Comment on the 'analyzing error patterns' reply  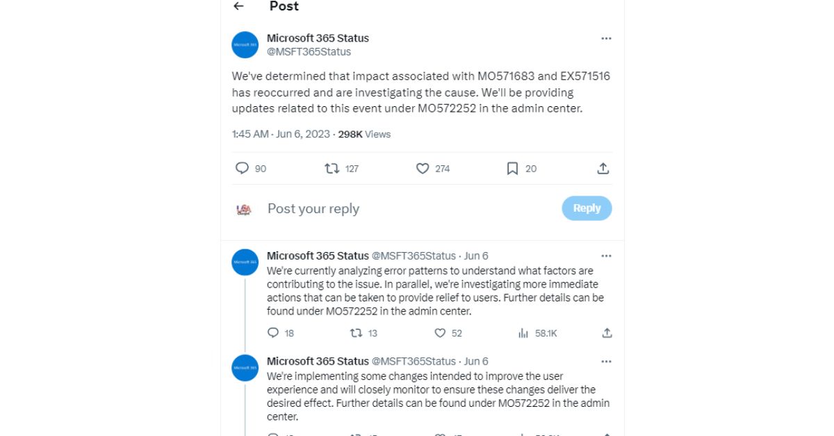click(273, 333)
